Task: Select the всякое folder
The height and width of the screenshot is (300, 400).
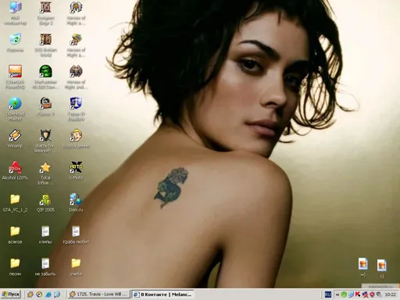Action: (15, 234)
